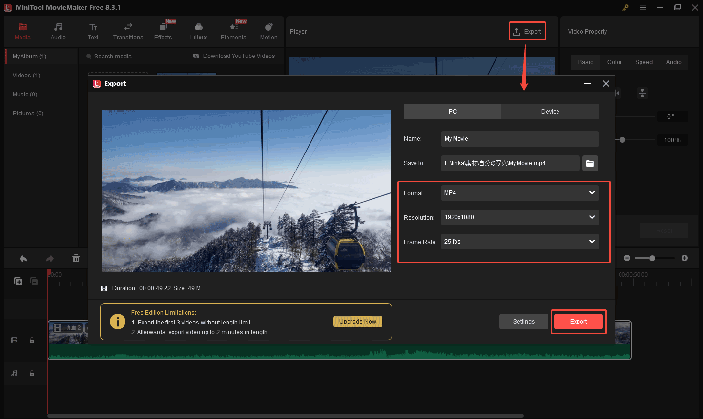Open the Resolution dropdown showing 1920x1080
This screenshot has width=703, height=419.
click(x=519, y=217)
